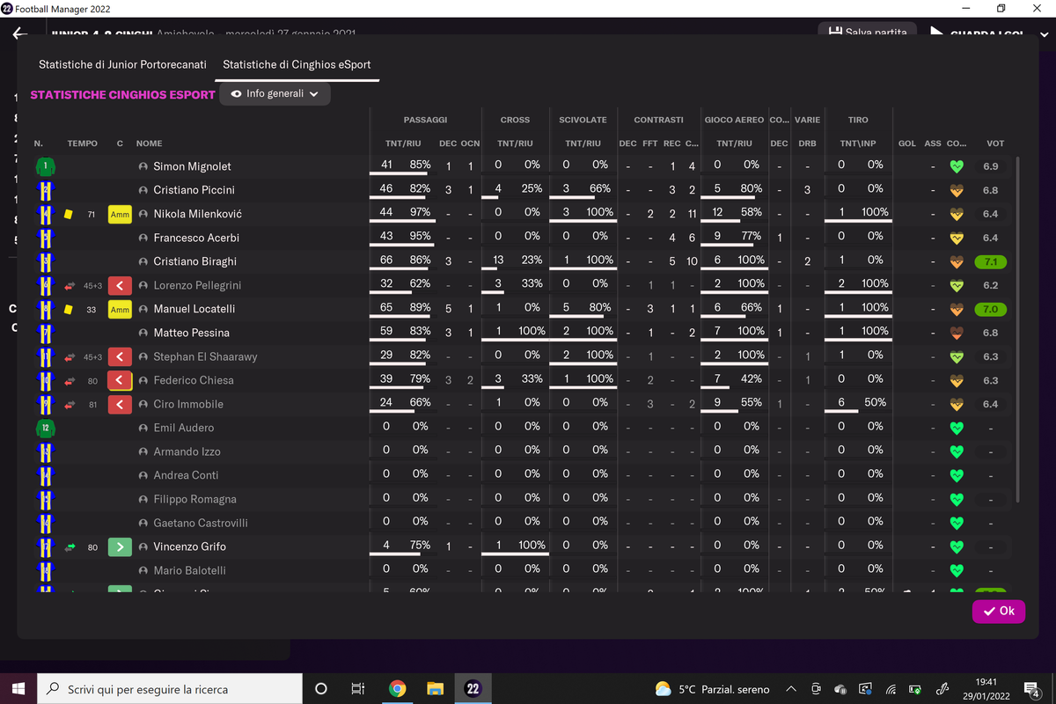The height and width of the screenshot is (704, 1056).
Task: Click Milenković's 97% pass completion value
Action: (x=421, y=213)
